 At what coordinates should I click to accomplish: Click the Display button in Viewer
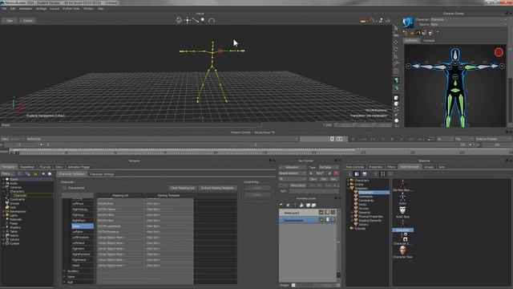point(27,21)
